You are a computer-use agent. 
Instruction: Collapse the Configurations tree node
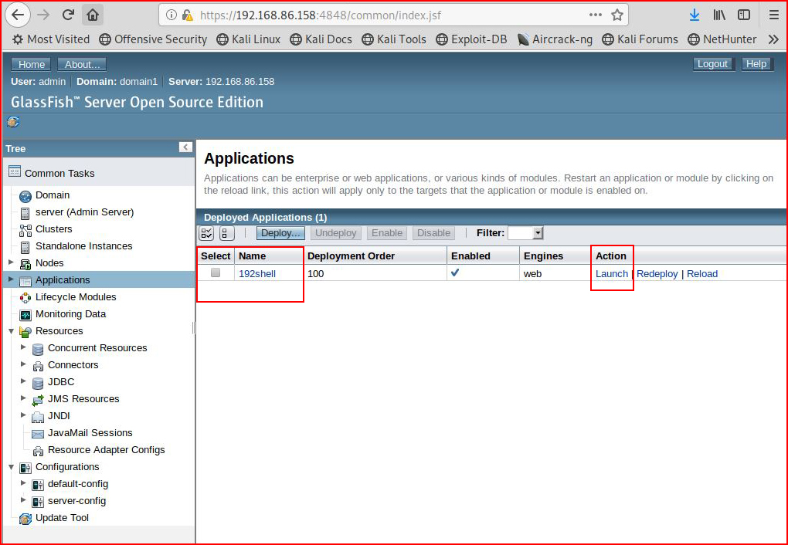[11, 466]
